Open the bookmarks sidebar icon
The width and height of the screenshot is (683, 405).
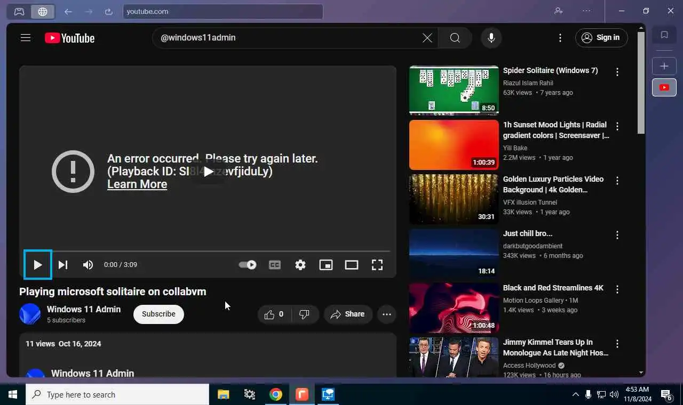click(664, 35)
